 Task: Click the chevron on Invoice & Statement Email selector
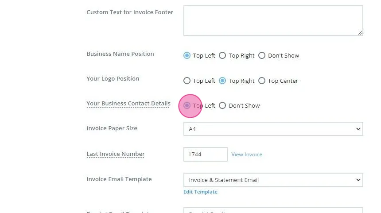coord(358,180)
